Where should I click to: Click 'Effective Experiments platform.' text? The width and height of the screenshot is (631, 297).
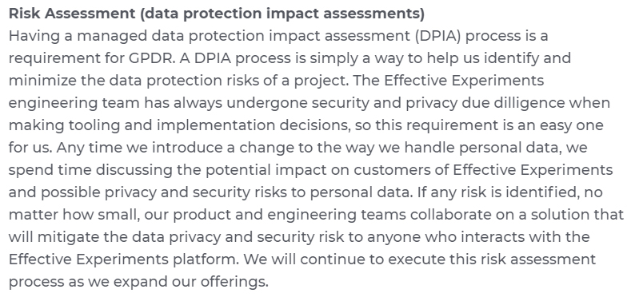click(124, 259)
